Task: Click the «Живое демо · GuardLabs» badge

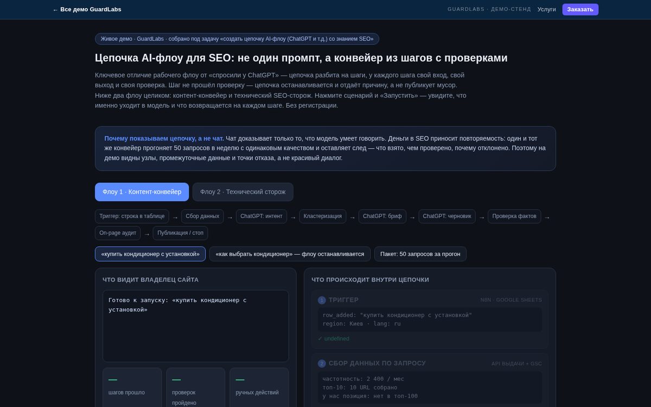Action: pos(237,39)
